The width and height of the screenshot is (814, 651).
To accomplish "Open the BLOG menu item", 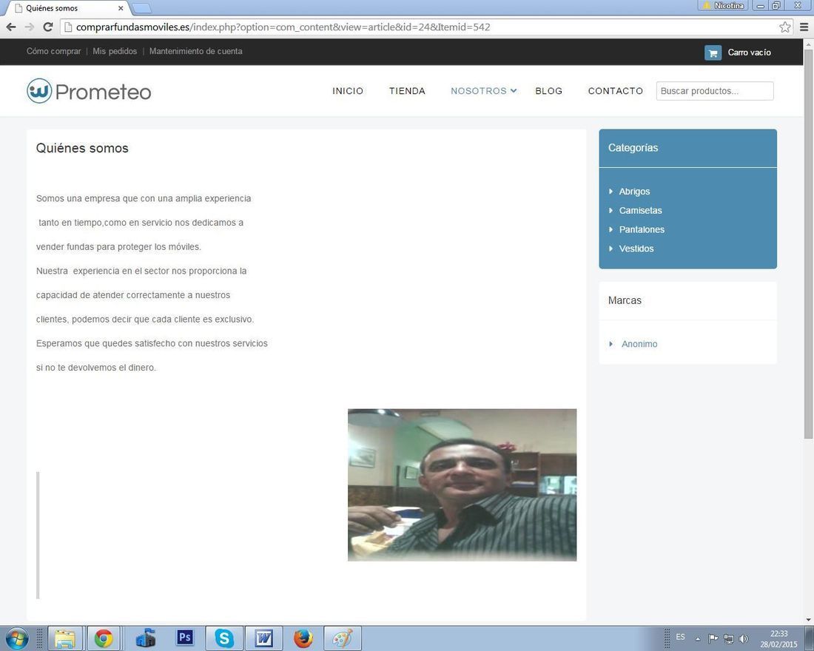I will click(549, 91).
